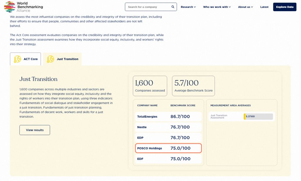Open the Latest page in navigation
Screen dimensions: 301x181
point(264,7)
